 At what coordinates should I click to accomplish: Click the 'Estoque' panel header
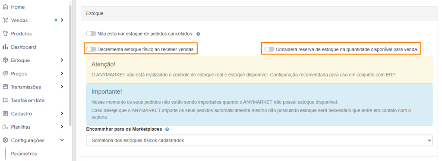[x=259, y=13]
